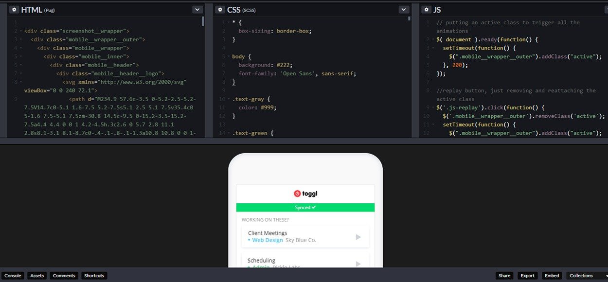Open the JS editor settings gear
Image resolution: width=608 pixels, height=282 pixels.
click(426, 10)
